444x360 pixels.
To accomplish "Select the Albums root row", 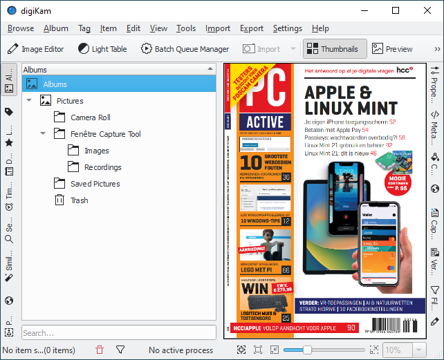I will coord(119,84).
